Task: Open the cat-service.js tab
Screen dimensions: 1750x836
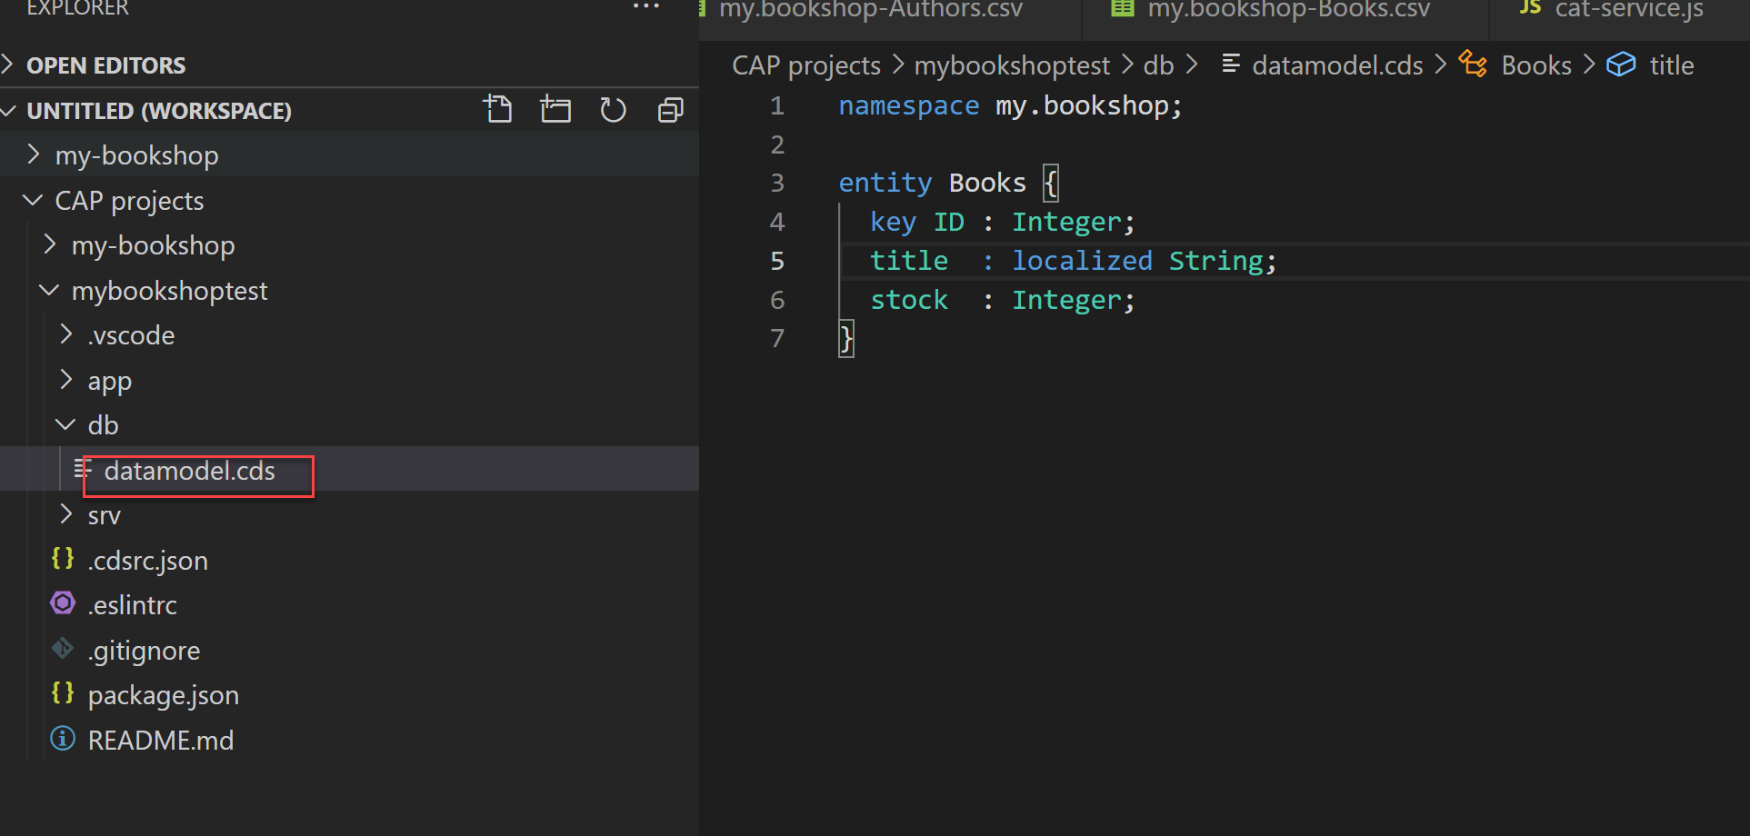Action: 1628,10
